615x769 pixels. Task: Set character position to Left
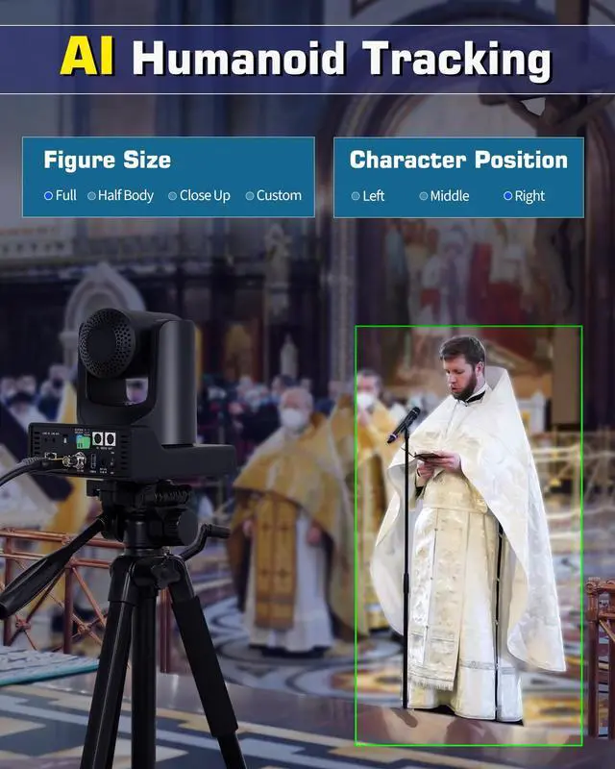point(356,196)
